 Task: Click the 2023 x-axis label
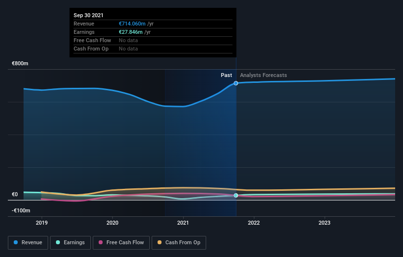click(324, 223)
